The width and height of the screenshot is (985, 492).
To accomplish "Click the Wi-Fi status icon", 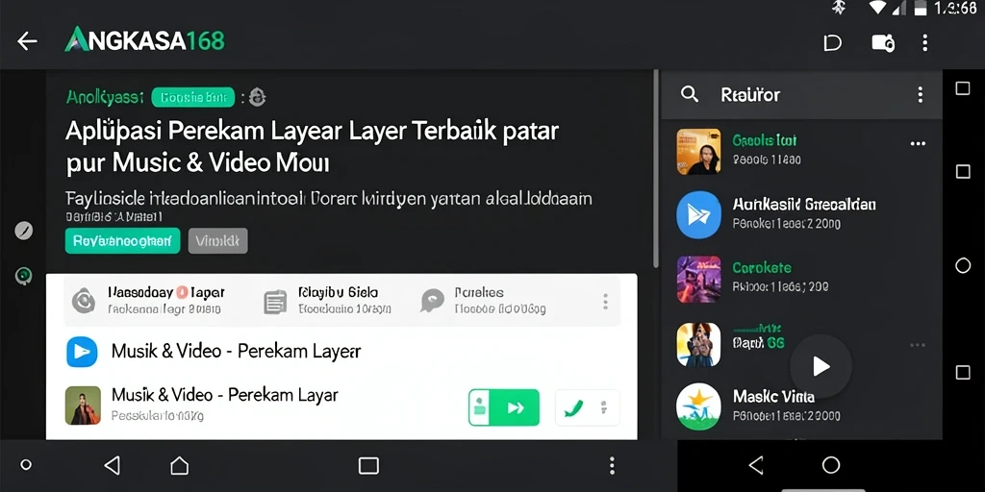I will click(x=877, y=8).
